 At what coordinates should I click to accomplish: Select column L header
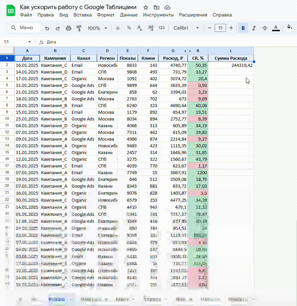tap(231, 51)
